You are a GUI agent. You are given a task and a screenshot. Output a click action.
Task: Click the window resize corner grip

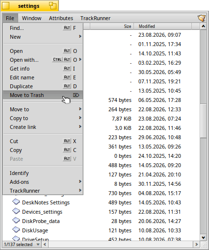click(x=204, y=245)
